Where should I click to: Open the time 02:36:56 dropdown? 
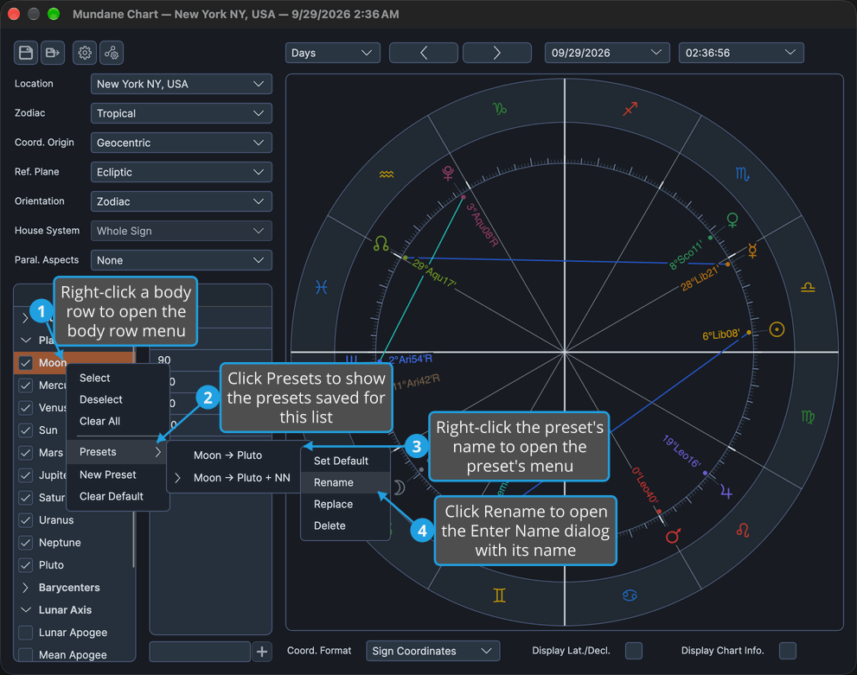click(741, 53)
